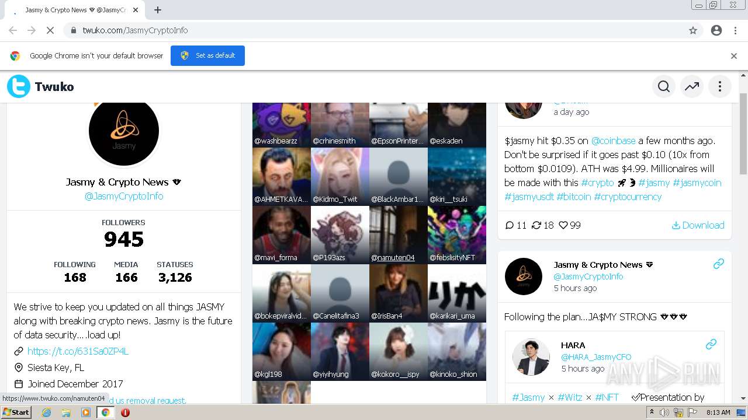Open @kinoko_shion follower thumbnail
Viewport: 748px width, 420px height.
[457, 351]
